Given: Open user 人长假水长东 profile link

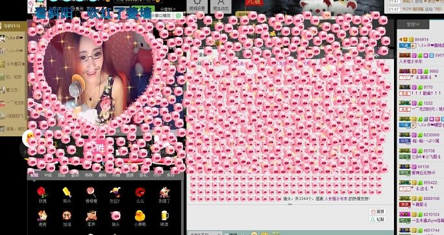Looking at the screenshot, I should point(336,199).
